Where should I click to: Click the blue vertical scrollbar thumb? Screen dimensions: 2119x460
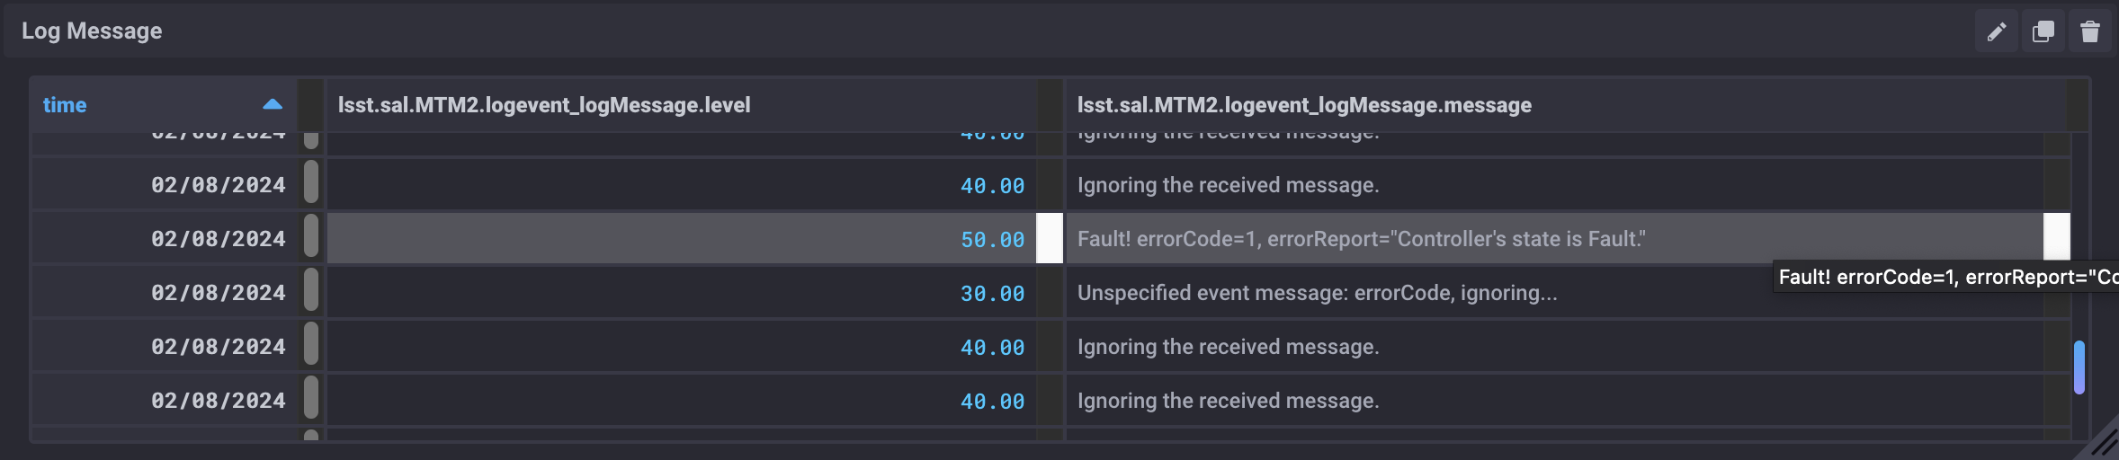(2079, 367)
